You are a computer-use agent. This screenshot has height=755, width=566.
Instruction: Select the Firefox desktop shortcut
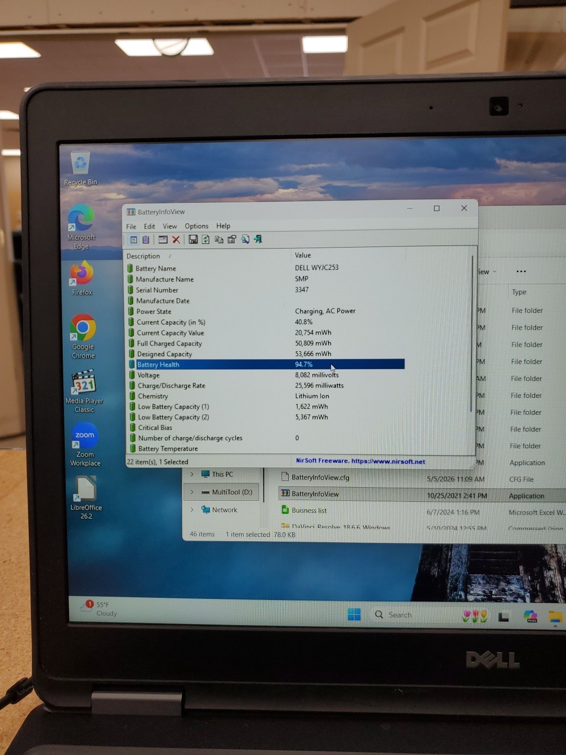pyautogui.click(x=82, y=278)
